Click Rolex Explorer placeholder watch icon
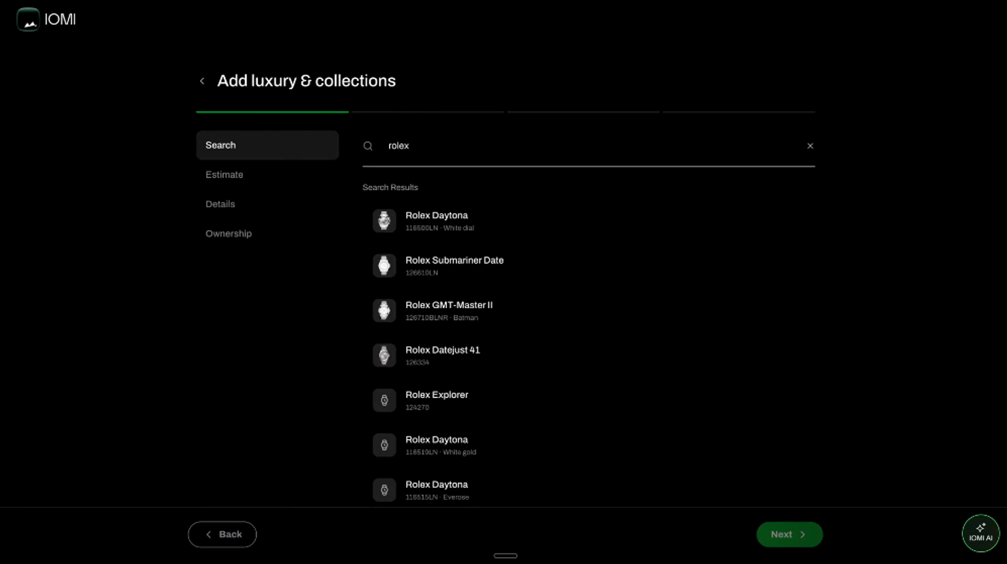Image resolution: width=1007 pixels, height=564 pixels. (384, 401)
